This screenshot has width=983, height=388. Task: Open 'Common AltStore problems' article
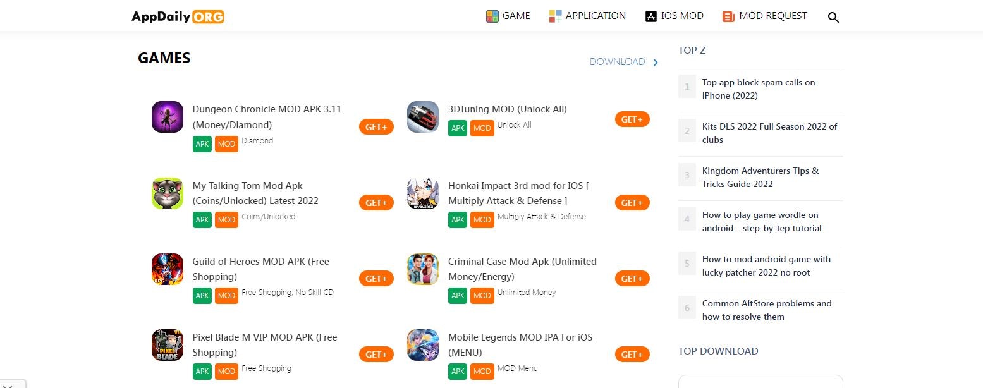coord(767,310)
